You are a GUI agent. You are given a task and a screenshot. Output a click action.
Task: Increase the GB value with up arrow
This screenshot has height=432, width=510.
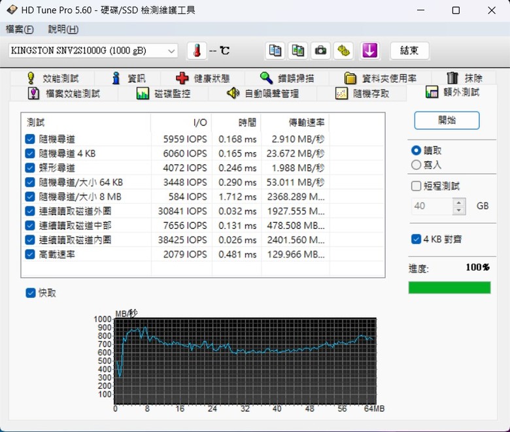point(459,203)
